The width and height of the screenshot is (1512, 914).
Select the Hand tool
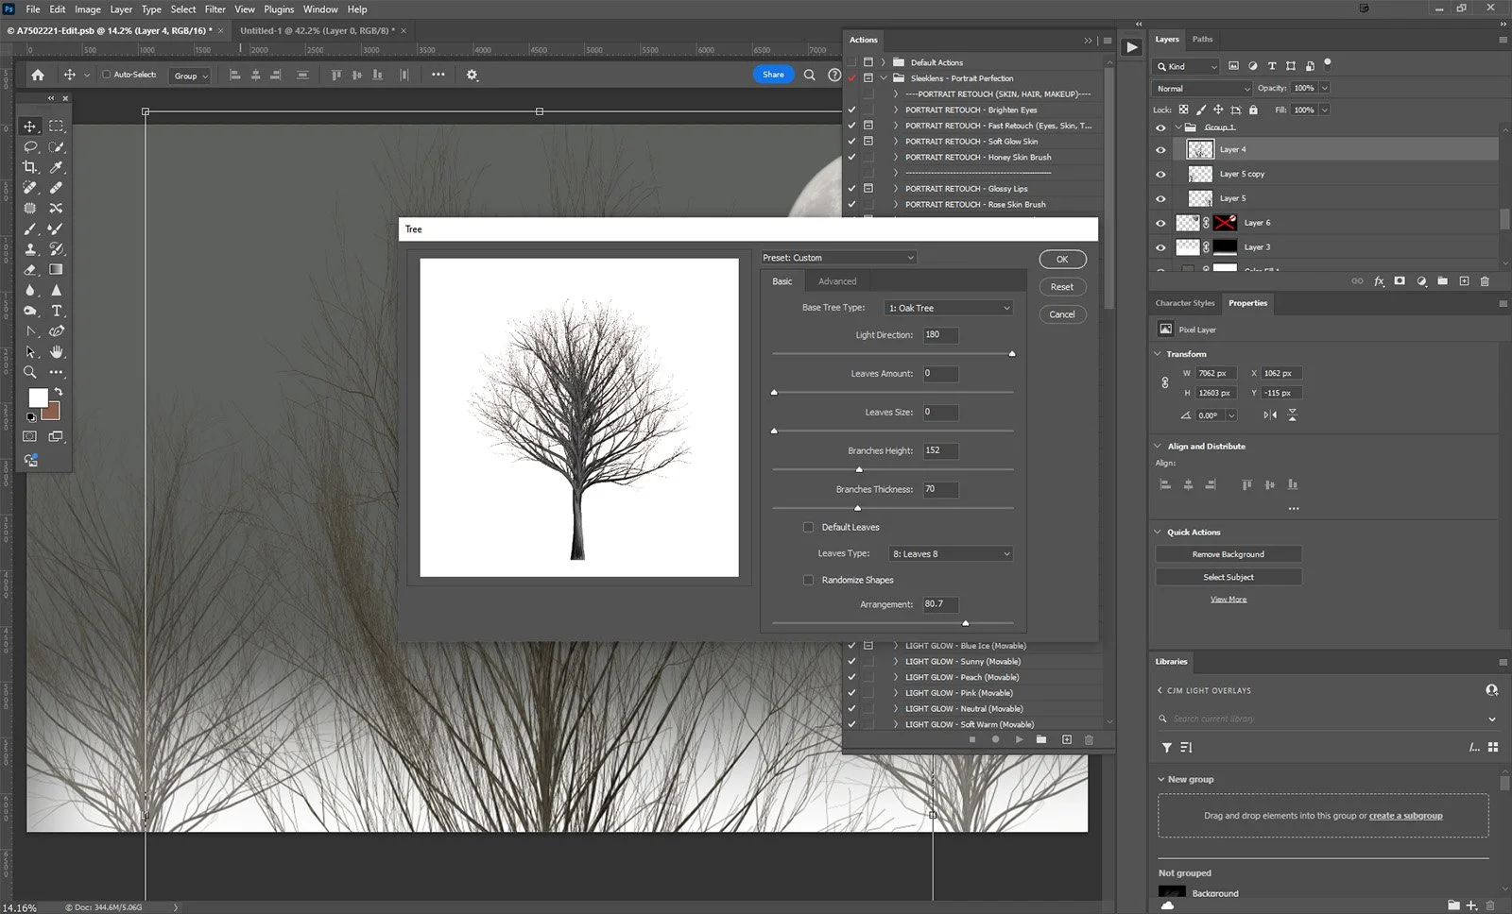click(57, 352)
